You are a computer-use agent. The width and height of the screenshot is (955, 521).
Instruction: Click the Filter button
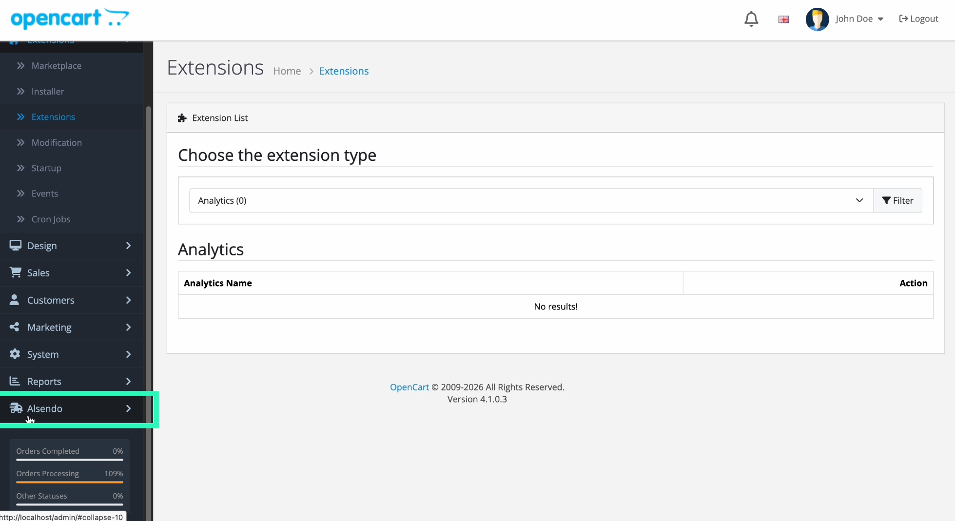pyautogui.click(x=897, y=200)
